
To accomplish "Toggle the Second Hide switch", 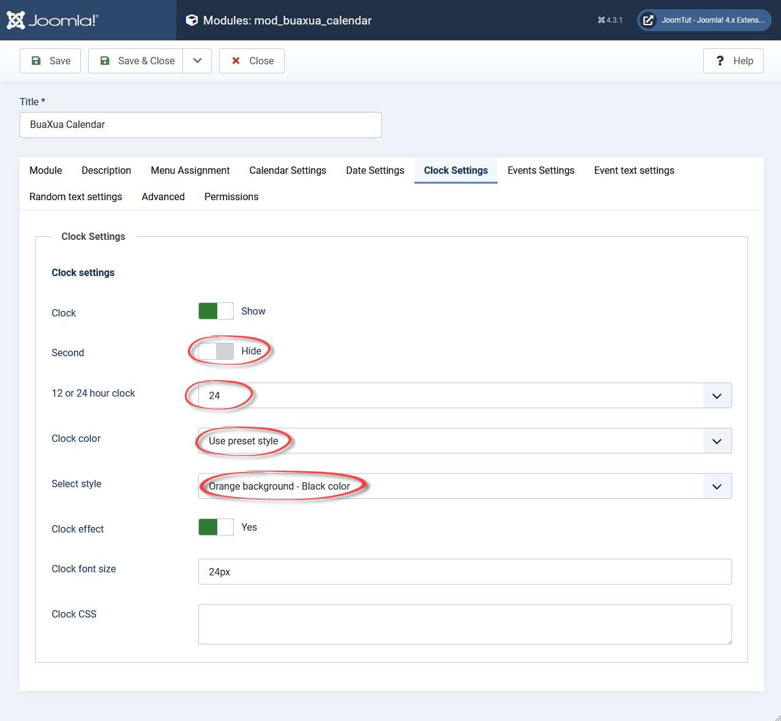I will (x=216, y=351).
